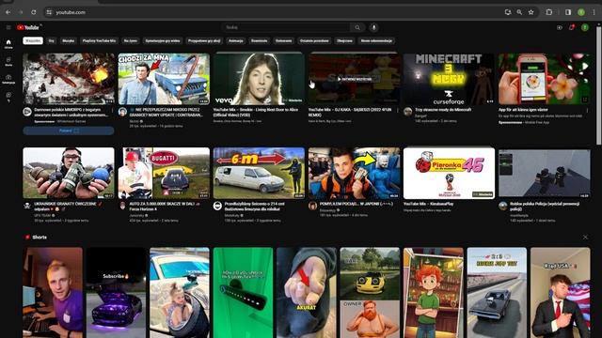
Task: Select the Gry filter chip
Action: point(51,40)
